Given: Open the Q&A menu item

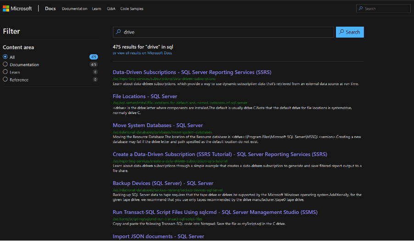Looking at the screenshot, I should pos(111,9).
